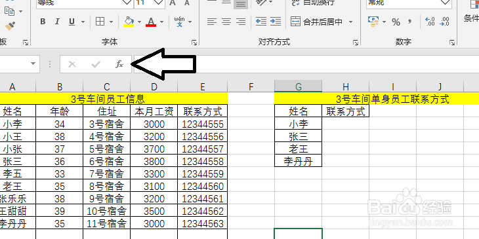Select age cell 39
The height and width of the screenshot is (239, 479).
[60, 211]
